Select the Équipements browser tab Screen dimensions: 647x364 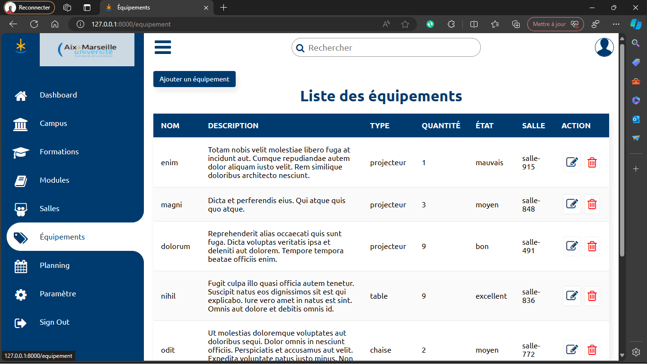point(156,8)
